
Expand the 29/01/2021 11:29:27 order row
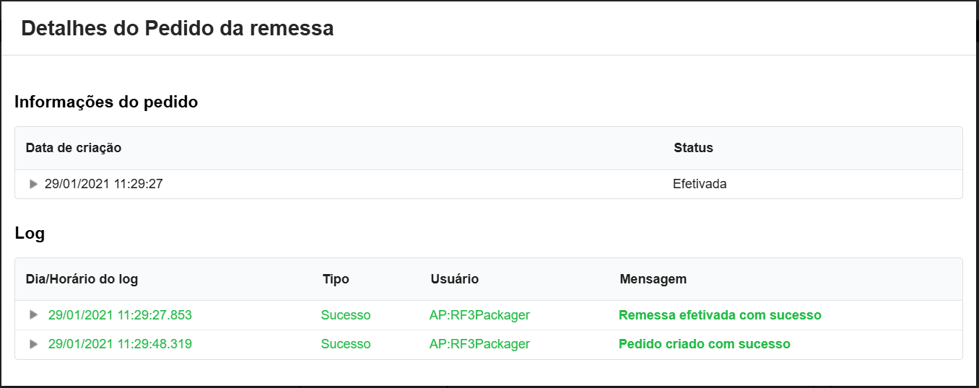(33, 184)
